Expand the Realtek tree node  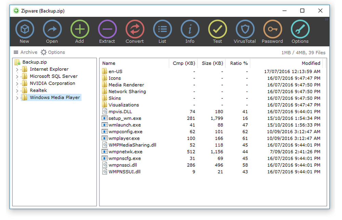17,91
